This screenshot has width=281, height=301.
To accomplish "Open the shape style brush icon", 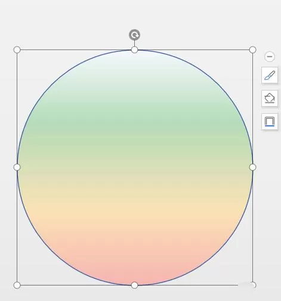I will point(270,75).
